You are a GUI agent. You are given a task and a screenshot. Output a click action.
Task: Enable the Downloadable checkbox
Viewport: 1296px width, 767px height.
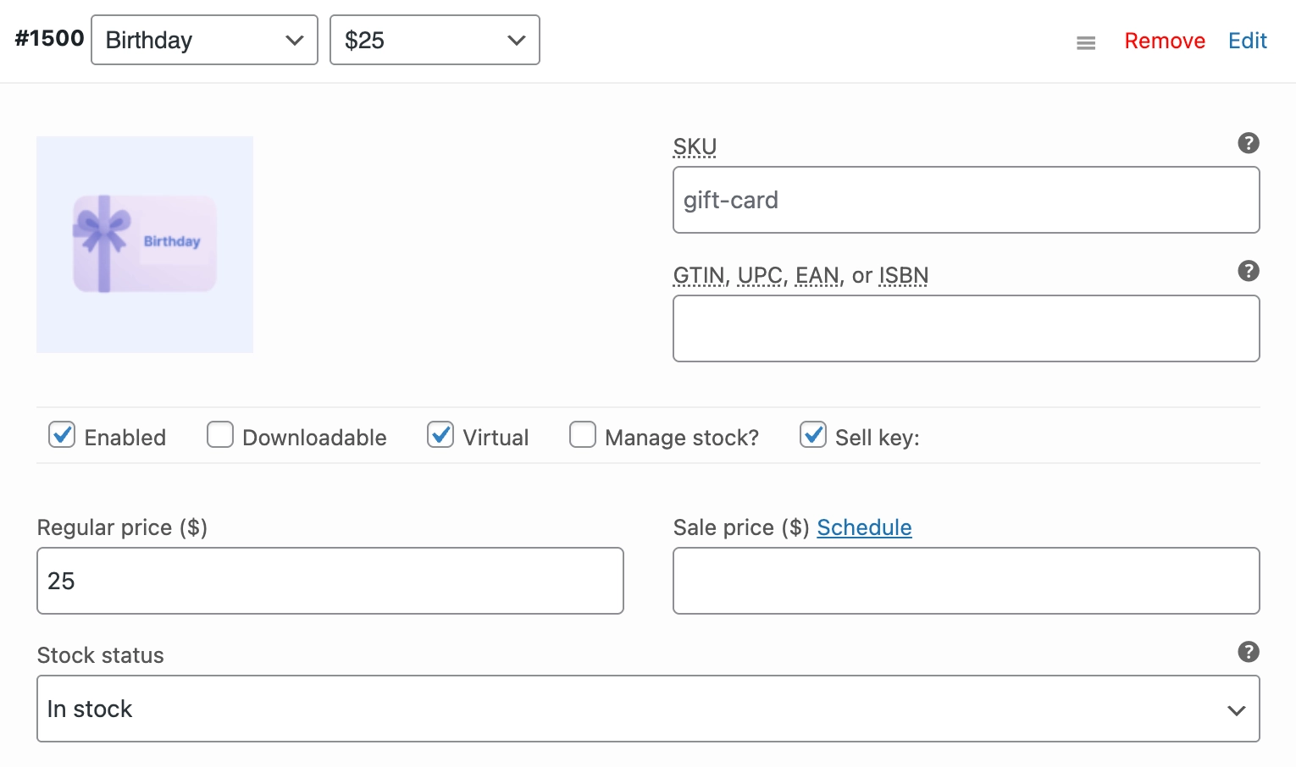pyautogui.click(x=219, y=434)
